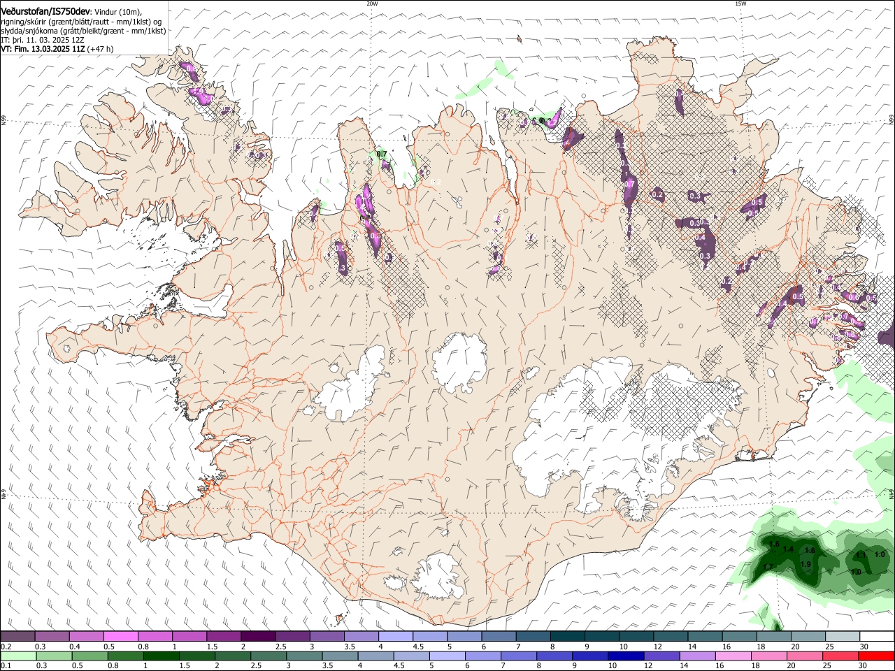Click the pale green 0.1 rain scale swatch
The width and height of the screenshot is (895, 671).
pyautogui.click(x=18, y=656)
